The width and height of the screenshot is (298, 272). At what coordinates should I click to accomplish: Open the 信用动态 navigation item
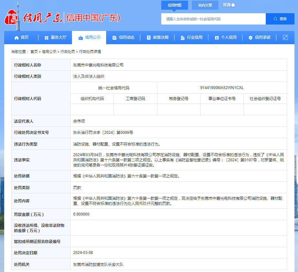coord(123,38)
